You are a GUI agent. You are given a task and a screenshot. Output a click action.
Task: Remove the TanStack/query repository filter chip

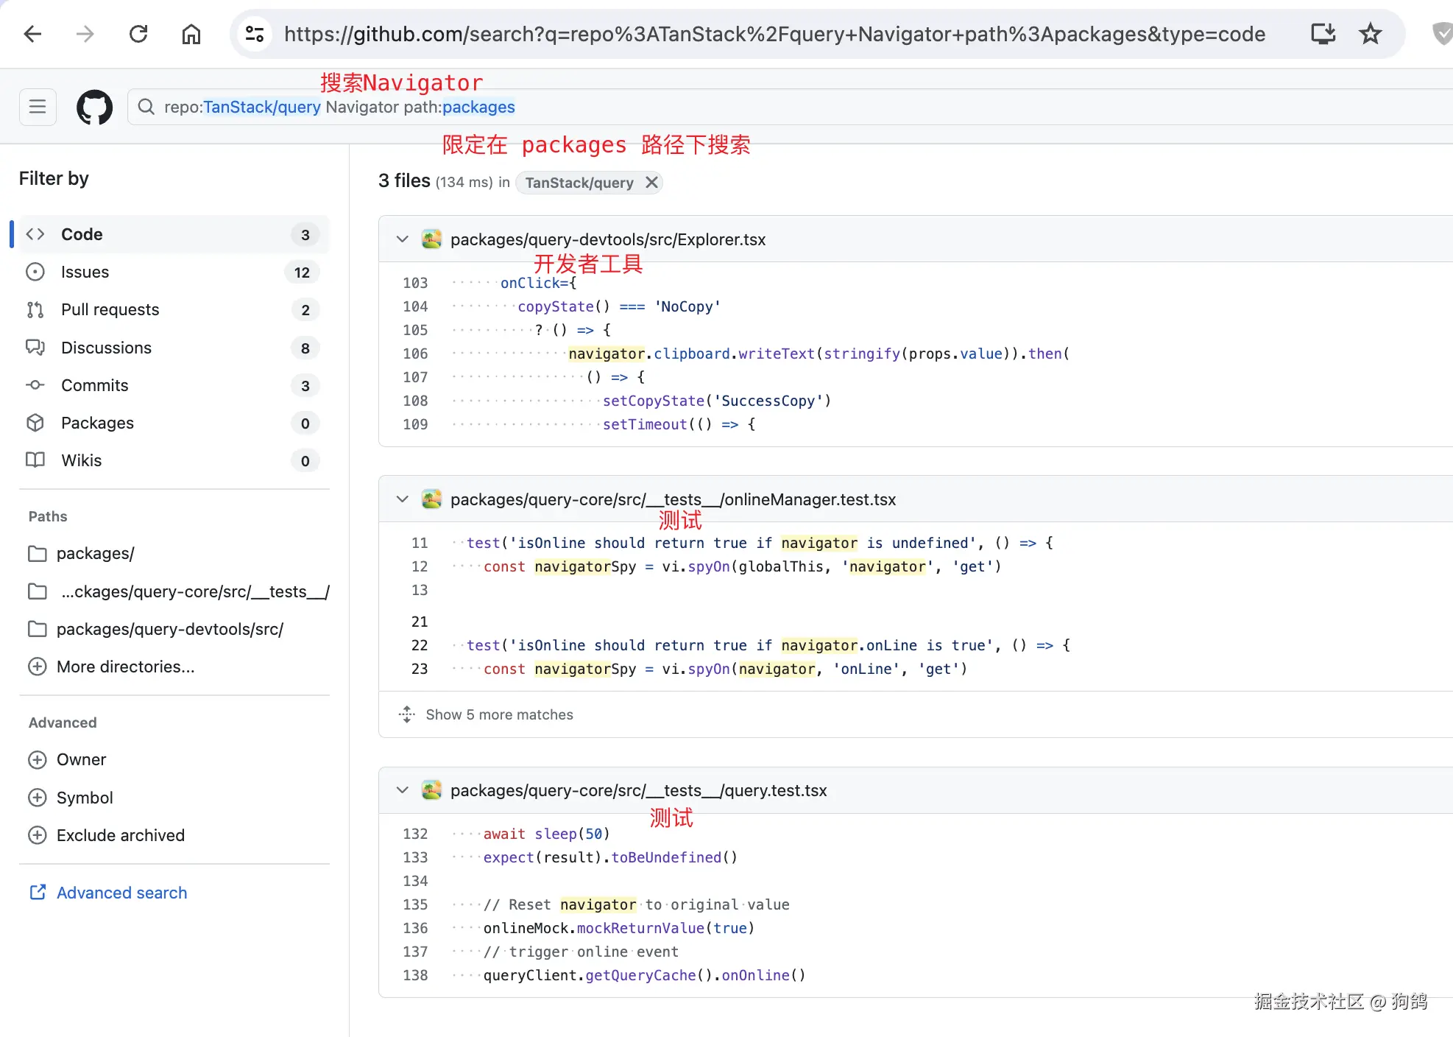tap(651, 183)
